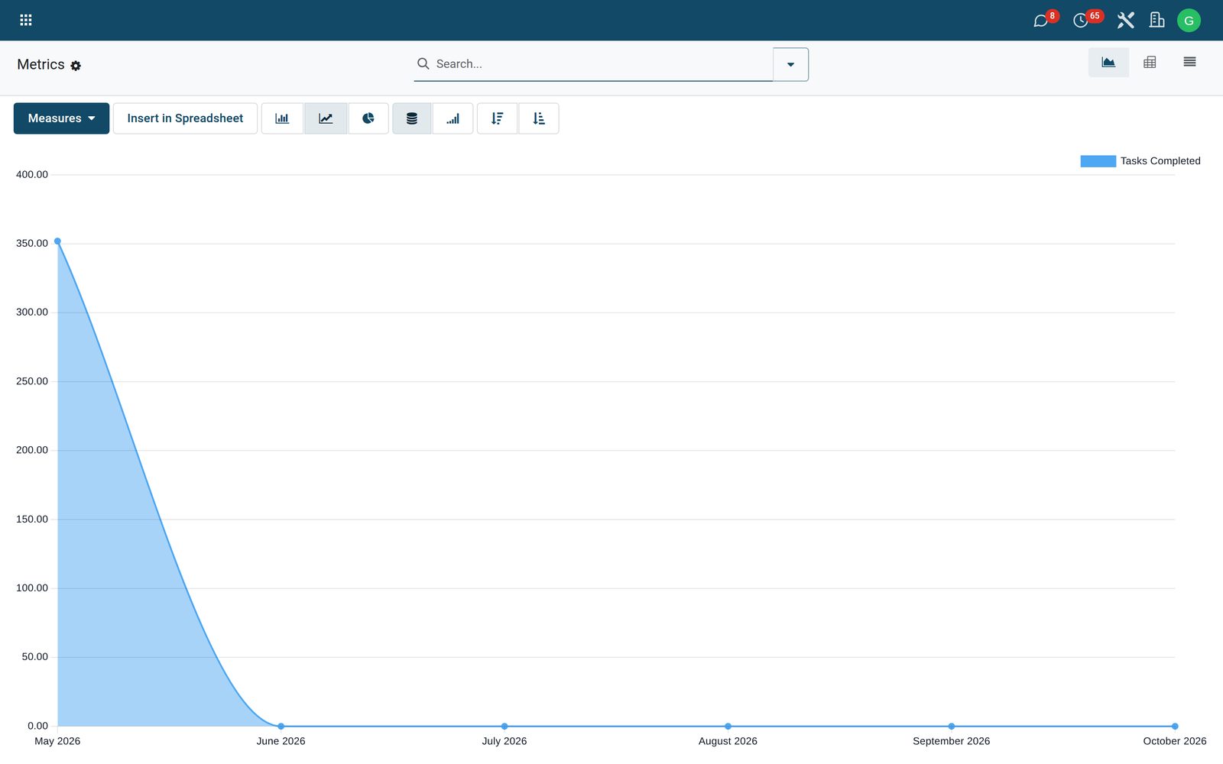Click the Tasks Completed legend label
The image size is (1223, 764).
coord(1160,161)
